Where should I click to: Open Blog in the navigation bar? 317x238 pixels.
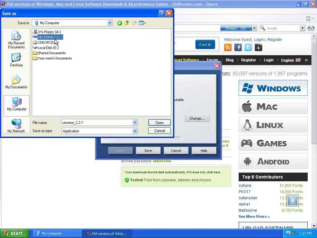229,60
